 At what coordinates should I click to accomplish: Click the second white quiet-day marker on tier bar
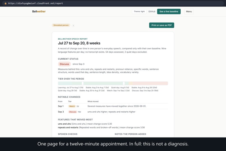[124, 83]
